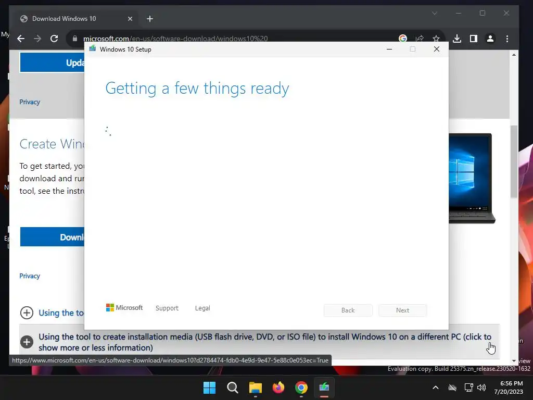This screenshot has width=533, height=400.
Task: Click the Google icon in address bar
Action: (403, 39)
